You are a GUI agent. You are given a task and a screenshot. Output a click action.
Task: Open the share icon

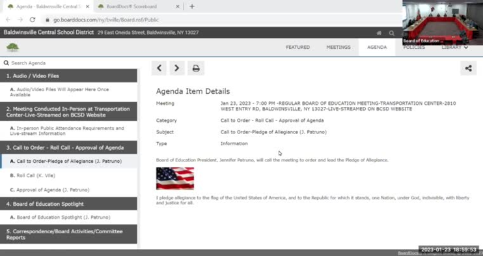(x=468, y=68)
